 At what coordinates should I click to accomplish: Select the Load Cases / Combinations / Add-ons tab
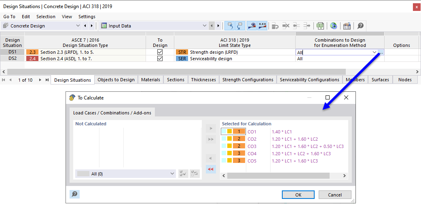click(x=112, y=113)
